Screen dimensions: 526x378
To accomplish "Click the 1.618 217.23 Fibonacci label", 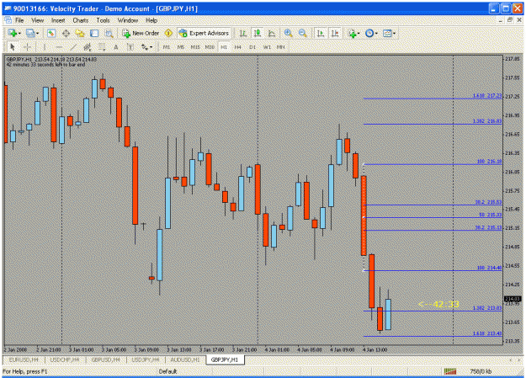I will [x=487, y=96].
